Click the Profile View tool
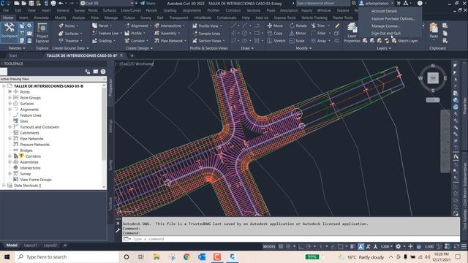Viewport: 468px width, 263px height. [208, 26]
